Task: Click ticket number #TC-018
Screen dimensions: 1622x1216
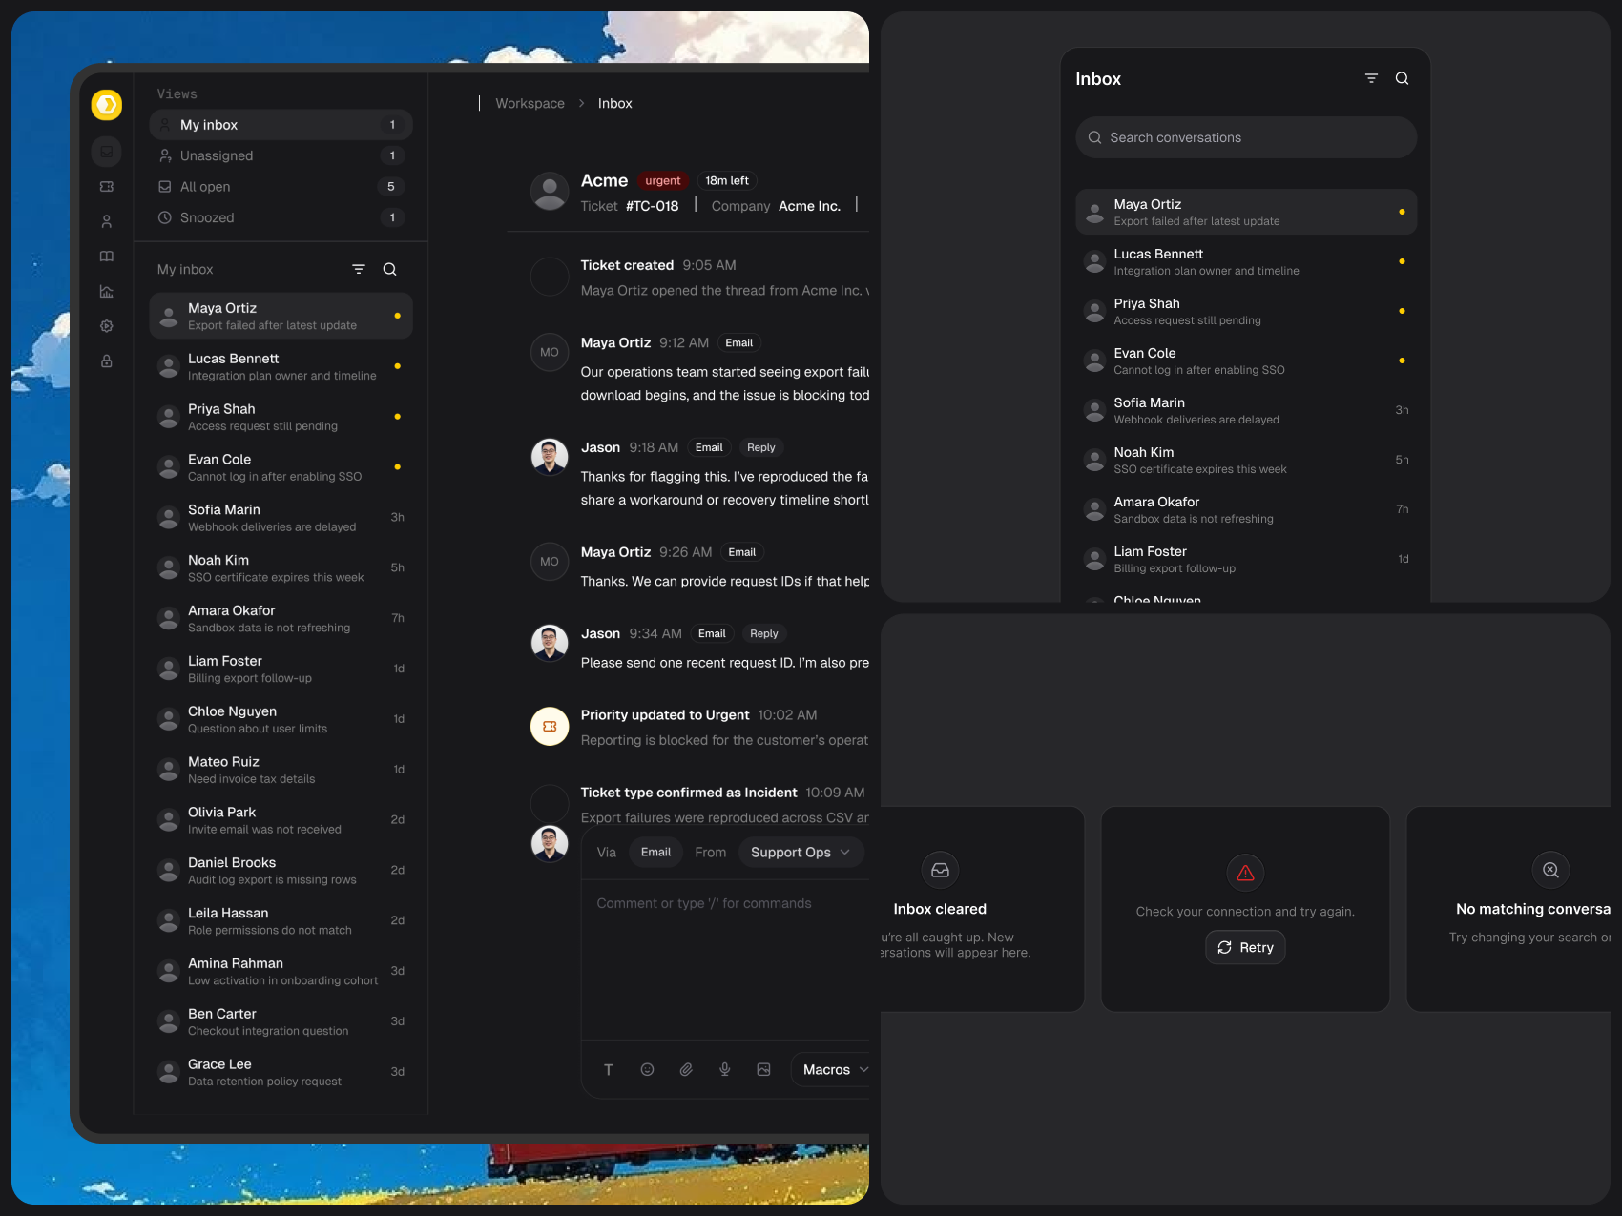Action: click(653, 206)
